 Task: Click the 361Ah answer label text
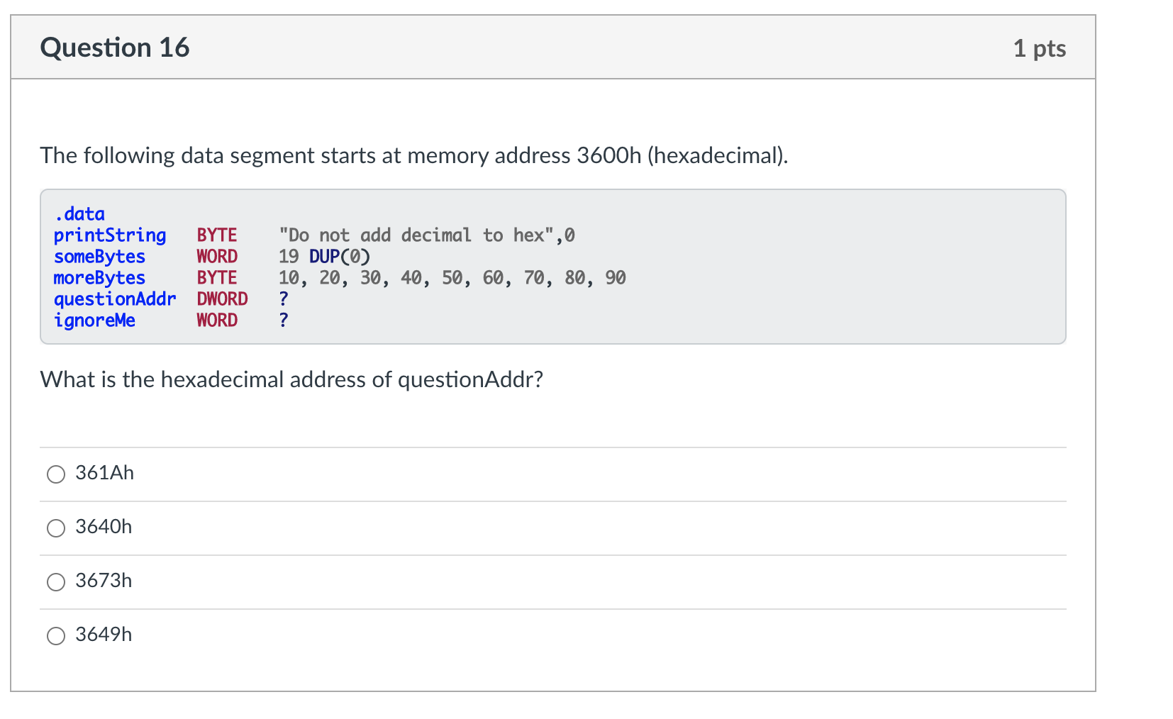click(x=104, y=473)
